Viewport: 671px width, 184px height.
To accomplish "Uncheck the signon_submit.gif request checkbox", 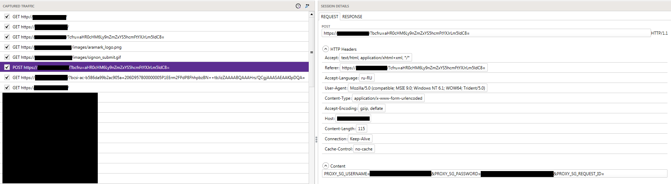I will pos(7,57).
